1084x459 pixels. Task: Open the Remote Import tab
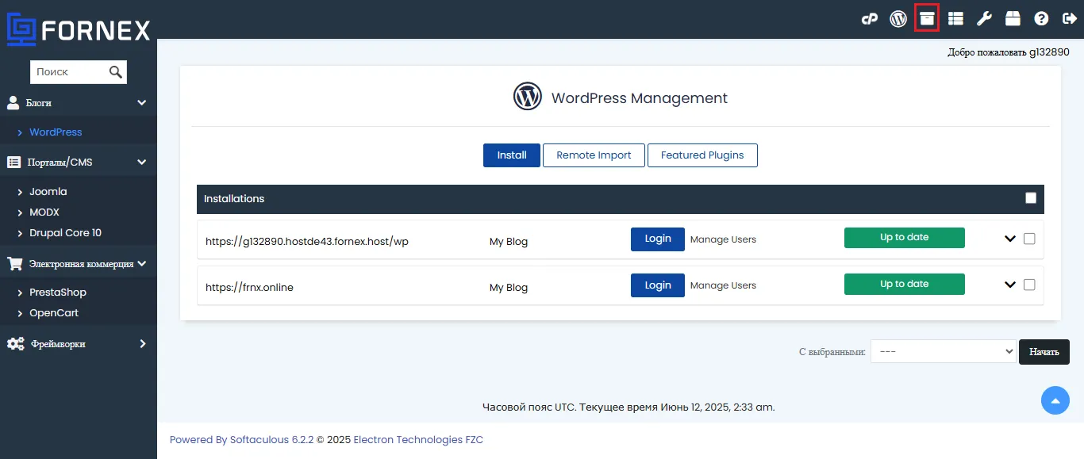point(594,155)
